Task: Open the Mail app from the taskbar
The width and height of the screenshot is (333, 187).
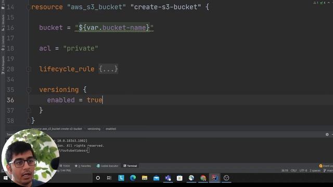Action: pos(156,178)
